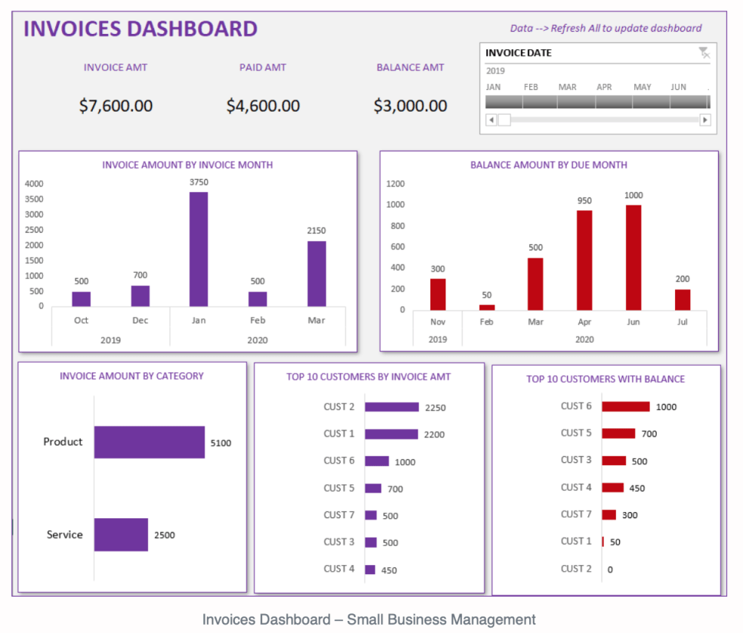Select the $7,600.00 invoice amount value
This screenshot has height=633, width=743.
pos(116,106)
